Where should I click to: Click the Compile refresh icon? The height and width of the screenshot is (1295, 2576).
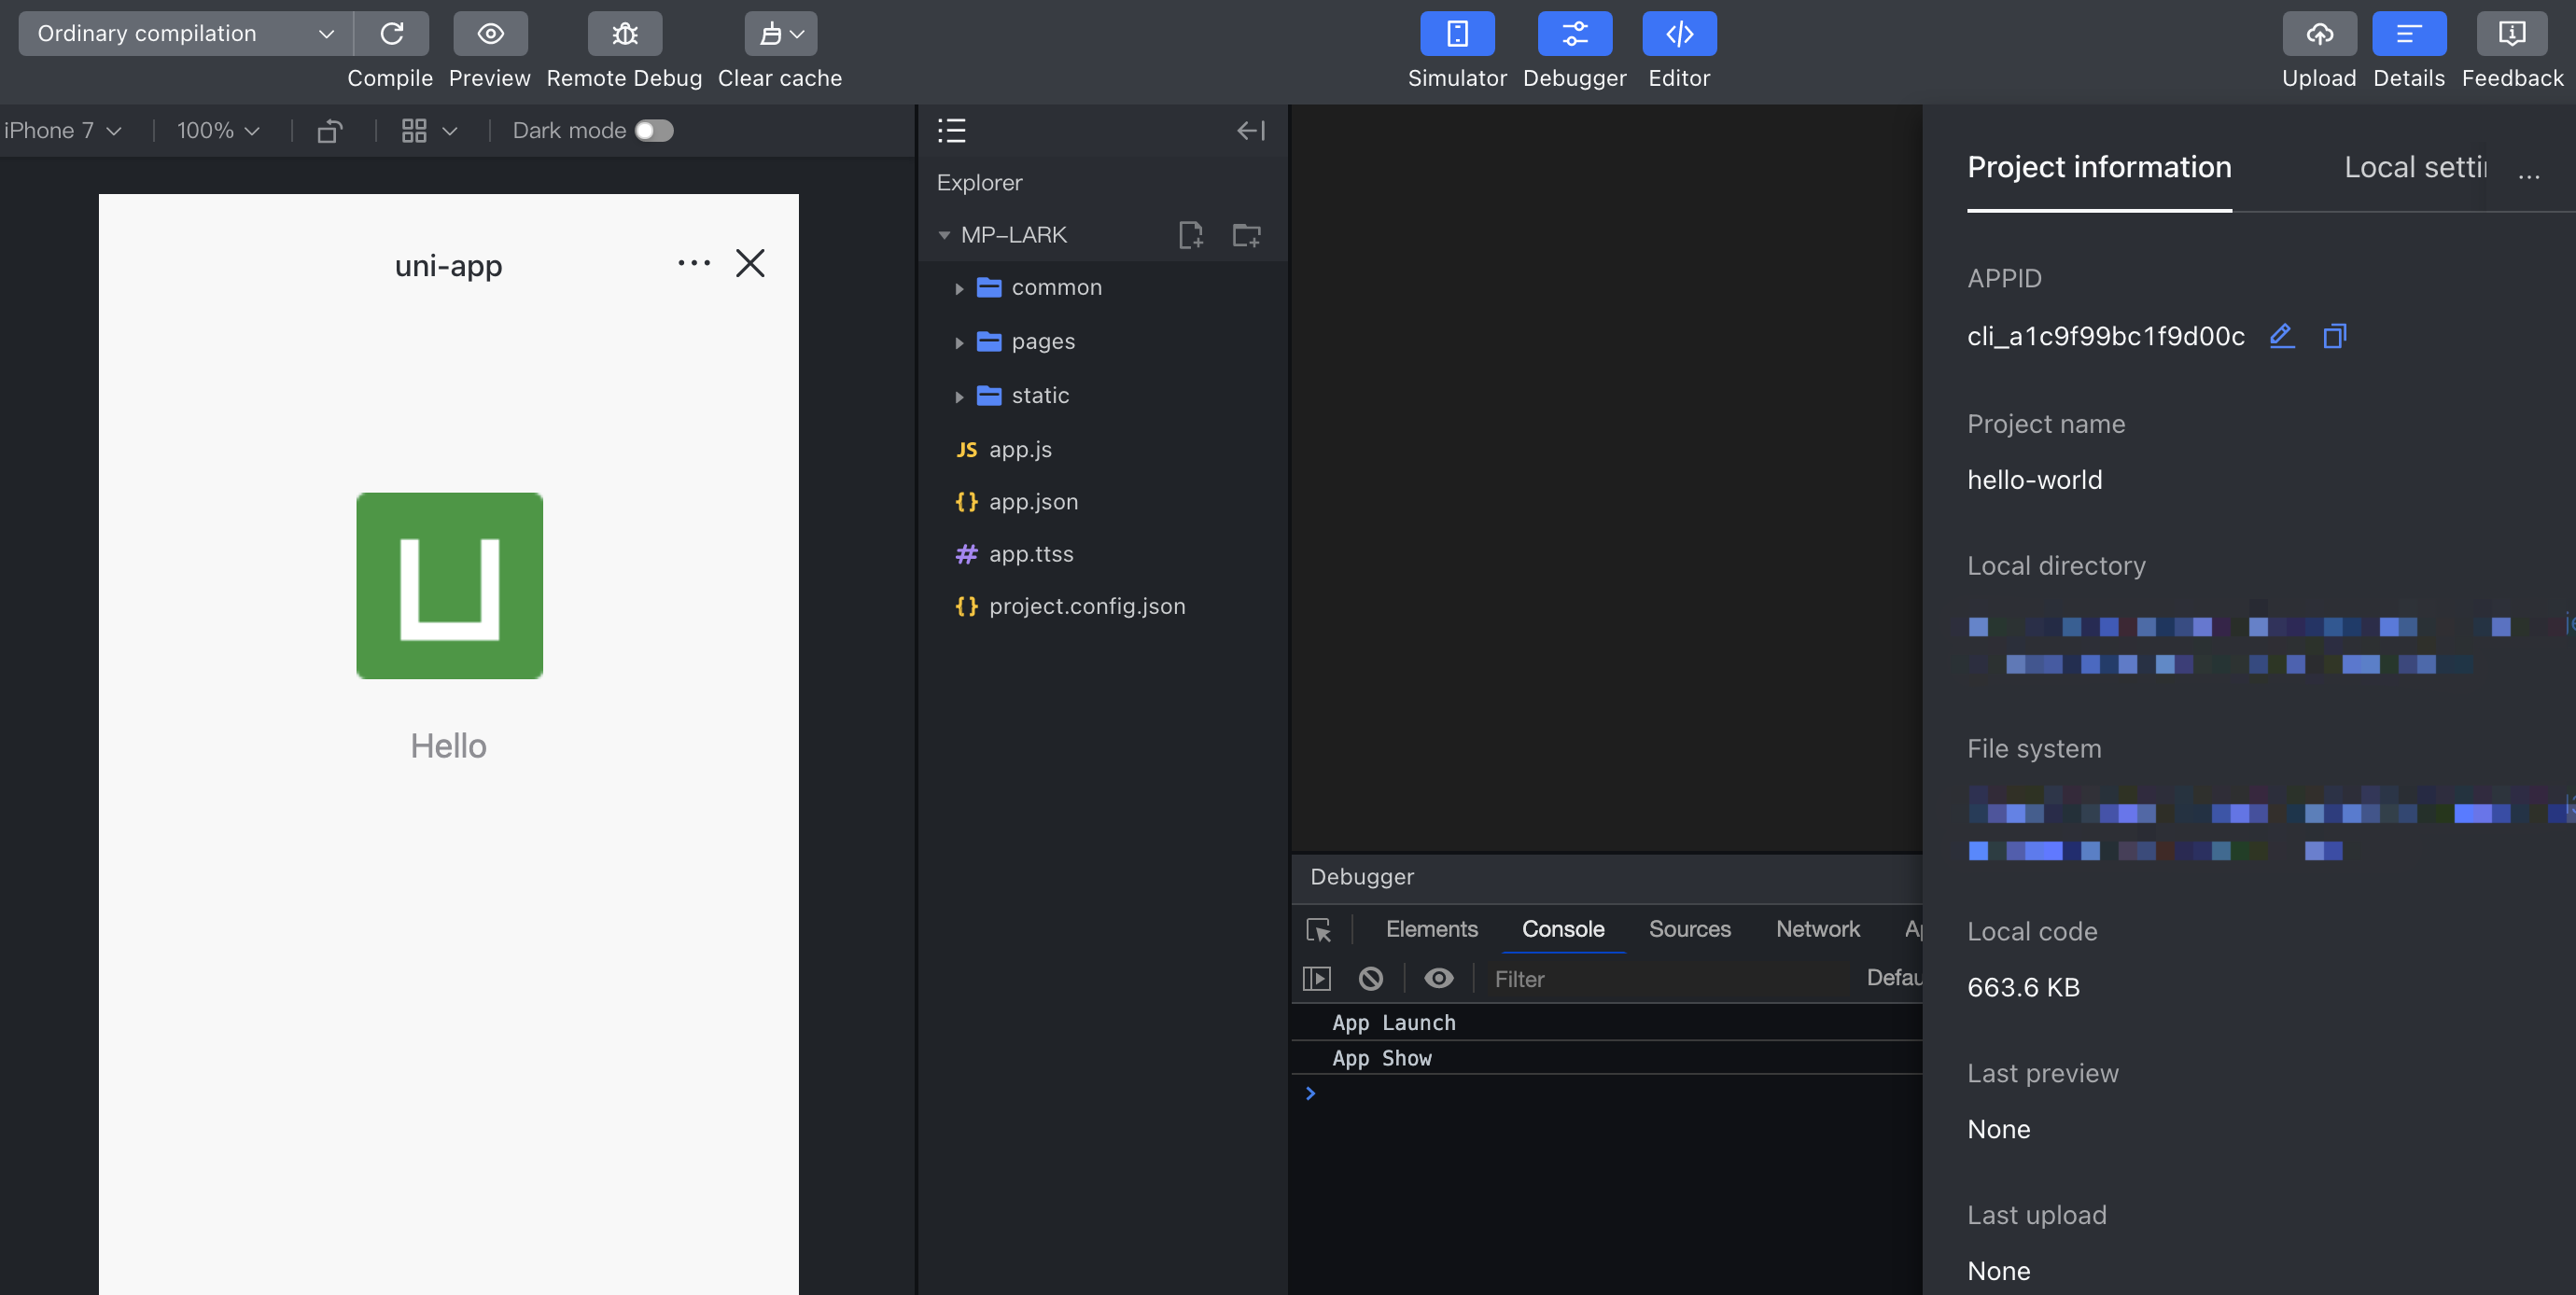tap(391, 34)
